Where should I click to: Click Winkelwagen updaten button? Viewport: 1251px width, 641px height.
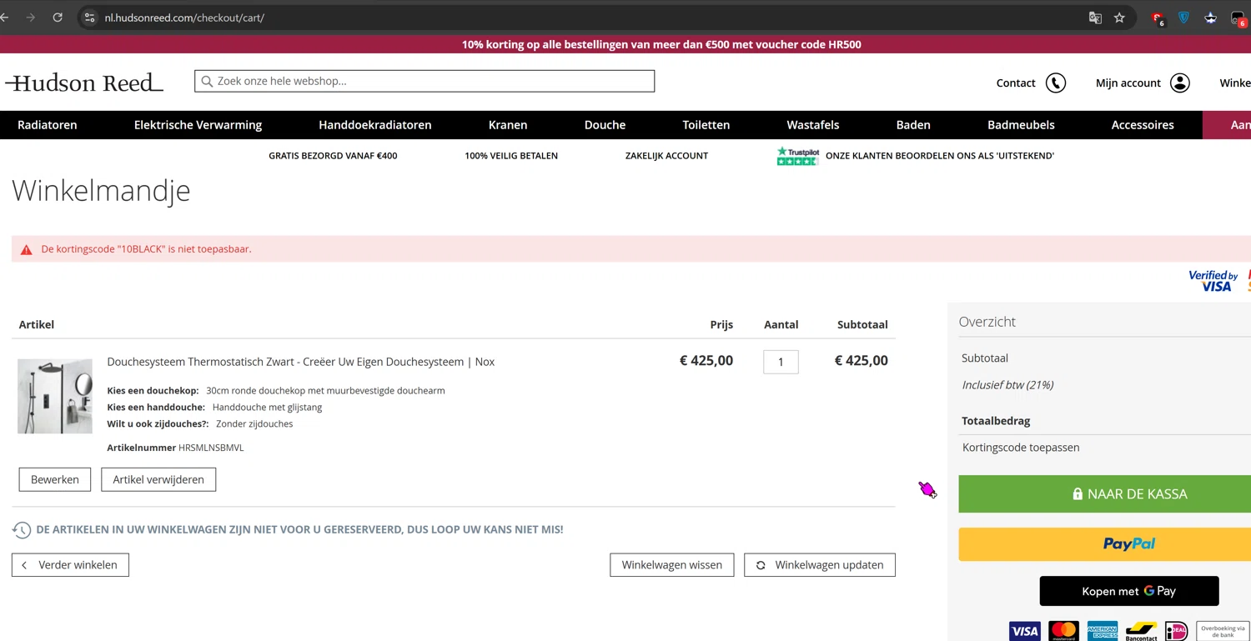pos(820,565)
